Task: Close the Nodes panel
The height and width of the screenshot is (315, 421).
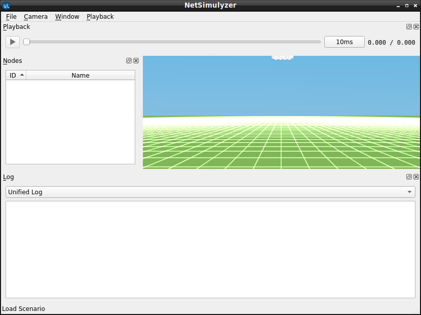Action: click(x=136, y=61)
